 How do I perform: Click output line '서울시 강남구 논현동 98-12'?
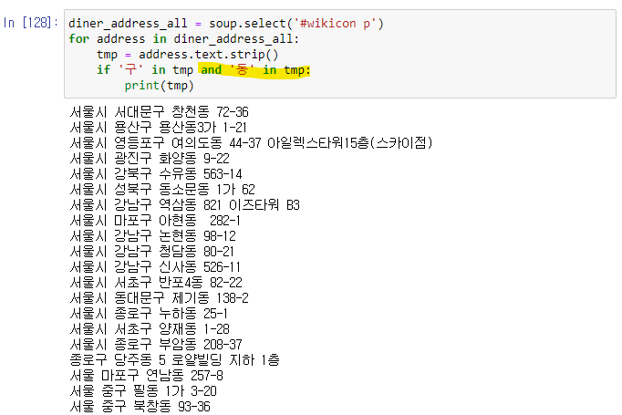click(x=152, y=235)
